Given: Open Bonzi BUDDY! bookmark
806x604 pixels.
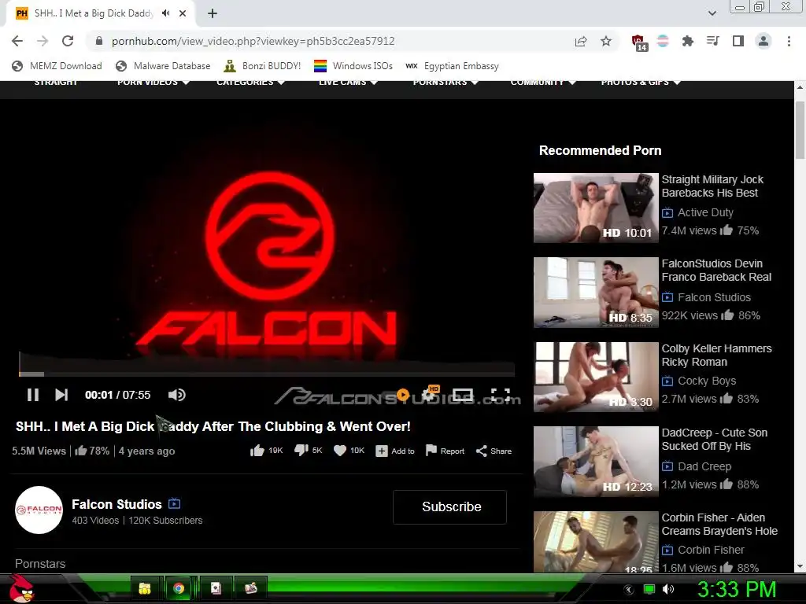Looking at the screenshot, I should 262,66.
